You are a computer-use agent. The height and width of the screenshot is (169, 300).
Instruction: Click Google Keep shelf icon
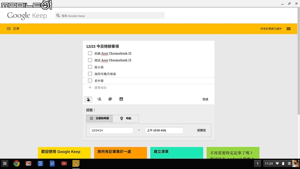coord(76,164)
